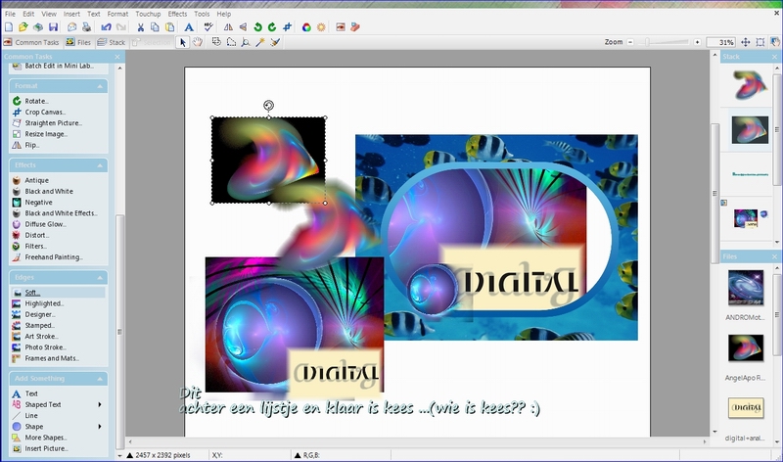Toggle the Stack panel button
Image resolution: width=783 pixels, height=462 pixels.
coord(112,42)
